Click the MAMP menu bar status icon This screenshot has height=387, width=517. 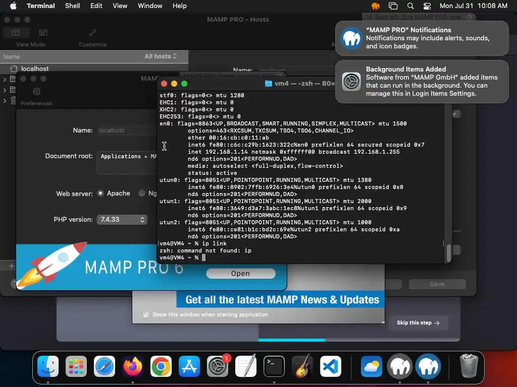coord(376,6)
